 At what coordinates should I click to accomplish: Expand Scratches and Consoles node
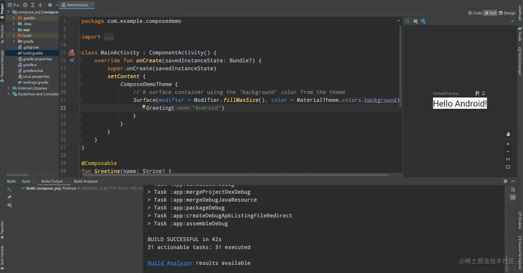coord(8,94)
